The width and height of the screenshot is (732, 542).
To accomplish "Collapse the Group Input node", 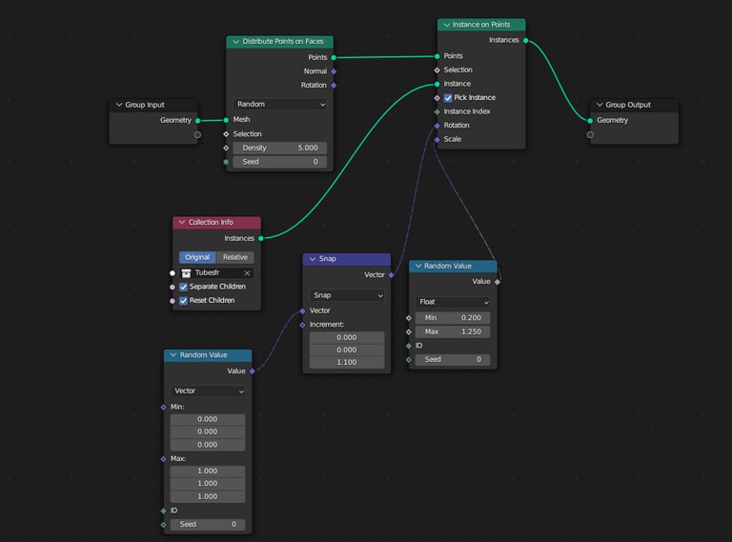I will click(119, 105).
